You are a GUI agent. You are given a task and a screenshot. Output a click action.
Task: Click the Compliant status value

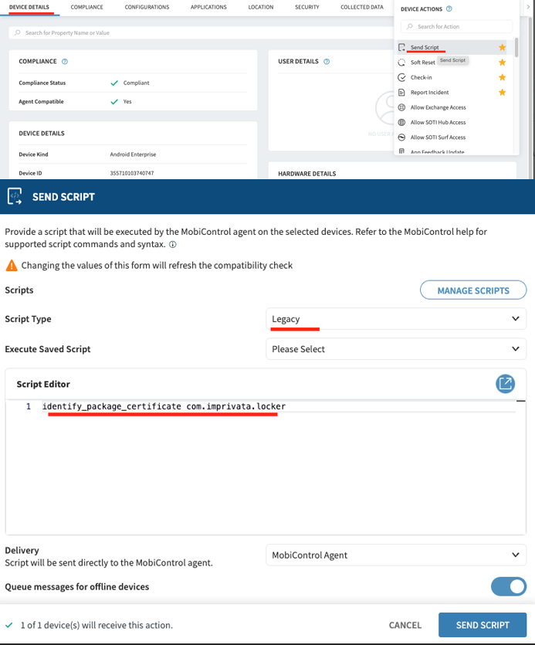(136, 83)
